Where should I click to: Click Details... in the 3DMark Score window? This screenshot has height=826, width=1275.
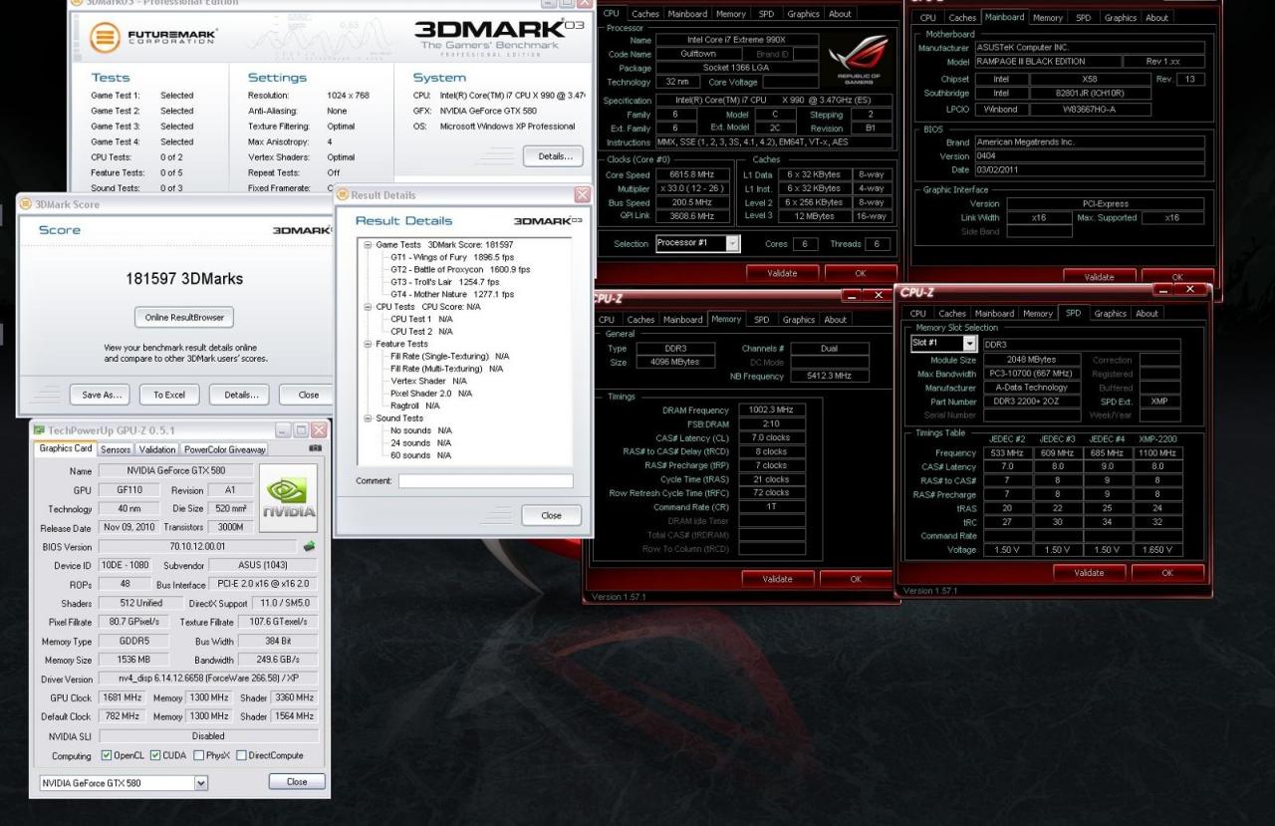click(241, 395)
